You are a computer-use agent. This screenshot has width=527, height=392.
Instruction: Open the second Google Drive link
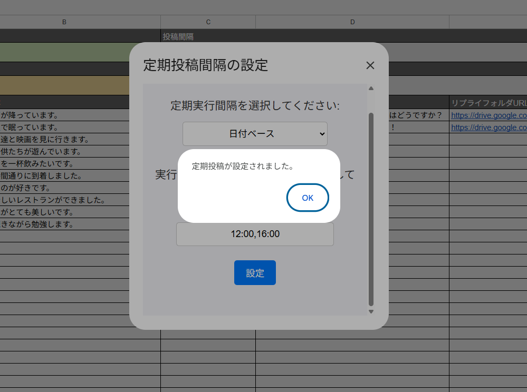point(488,127)
